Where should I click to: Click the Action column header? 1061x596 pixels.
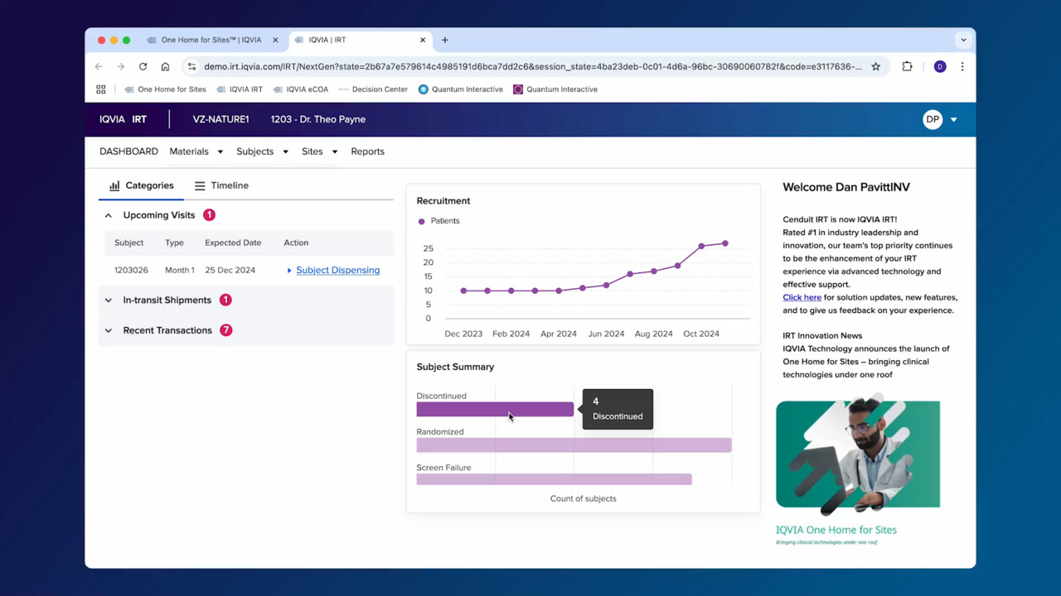pyautogui.click(x=296, y=243)
